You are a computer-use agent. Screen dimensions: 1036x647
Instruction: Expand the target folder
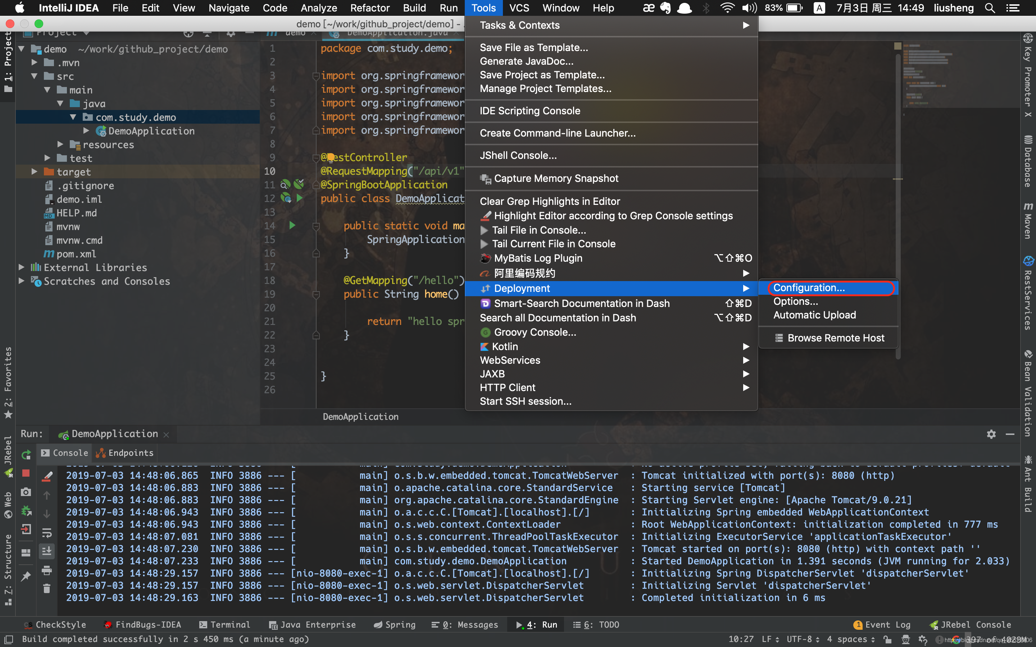point(34,171)
